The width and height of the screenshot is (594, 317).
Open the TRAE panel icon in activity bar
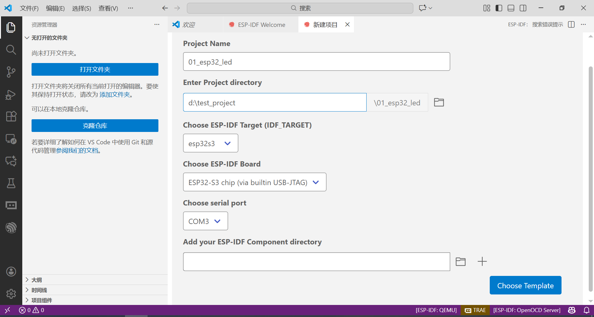[x=11, y=205]
